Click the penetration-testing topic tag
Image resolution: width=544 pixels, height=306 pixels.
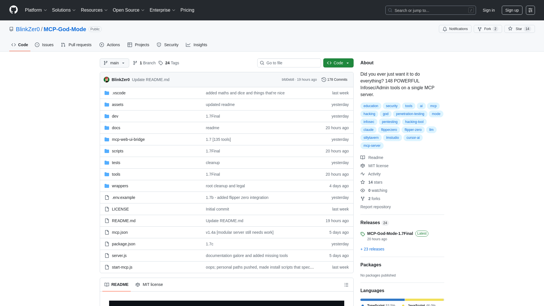[410, 114]
